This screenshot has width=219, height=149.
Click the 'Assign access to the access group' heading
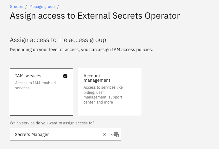click(58, 40)
